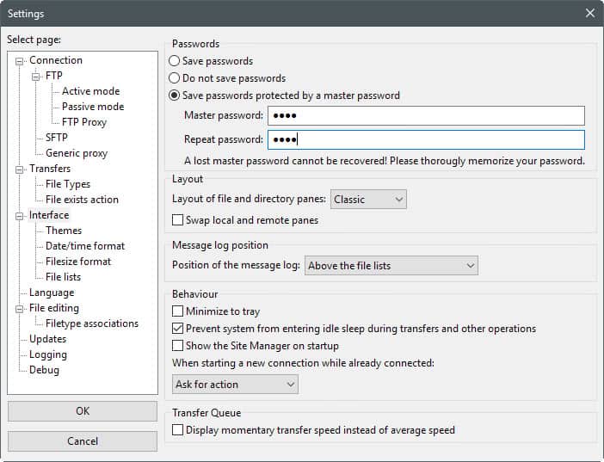
Task: Go to Date/time format page
Action: point(85,246)
